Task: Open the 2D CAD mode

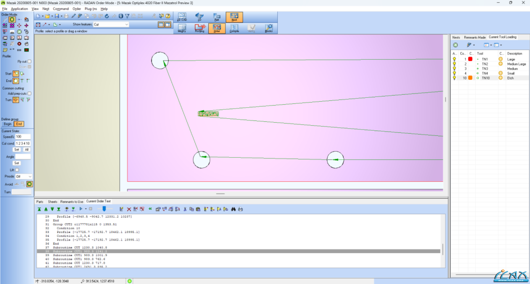Action: click(182, 17)
